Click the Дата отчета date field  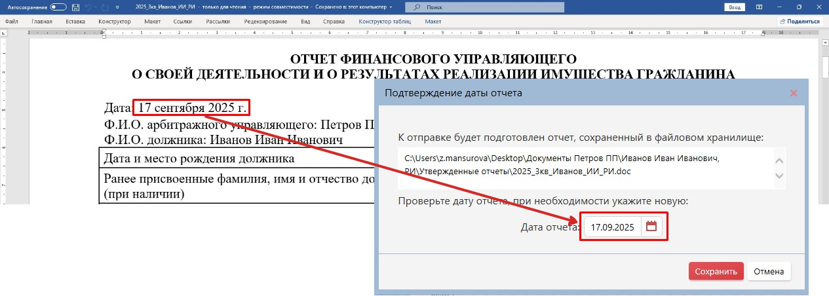coord(612,227)
